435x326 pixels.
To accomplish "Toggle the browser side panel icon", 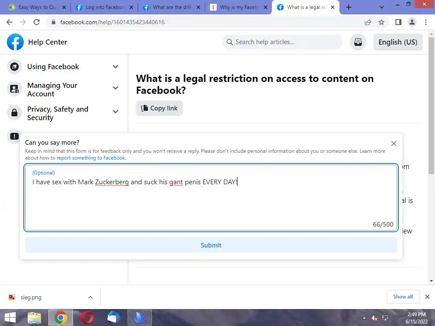I will point(398,22).
